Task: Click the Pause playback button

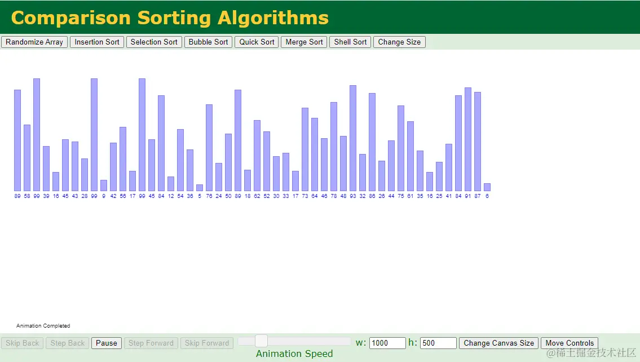Action: tap(107, 343)
